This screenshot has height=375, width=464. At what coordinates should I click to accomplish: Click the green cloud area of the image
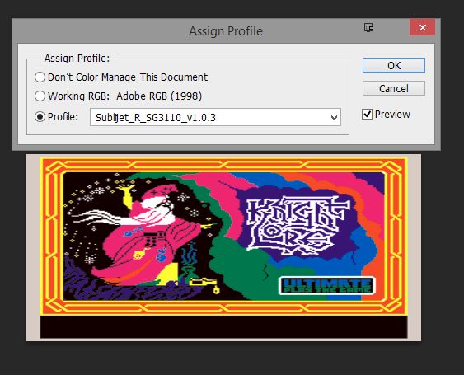[237, 266]
